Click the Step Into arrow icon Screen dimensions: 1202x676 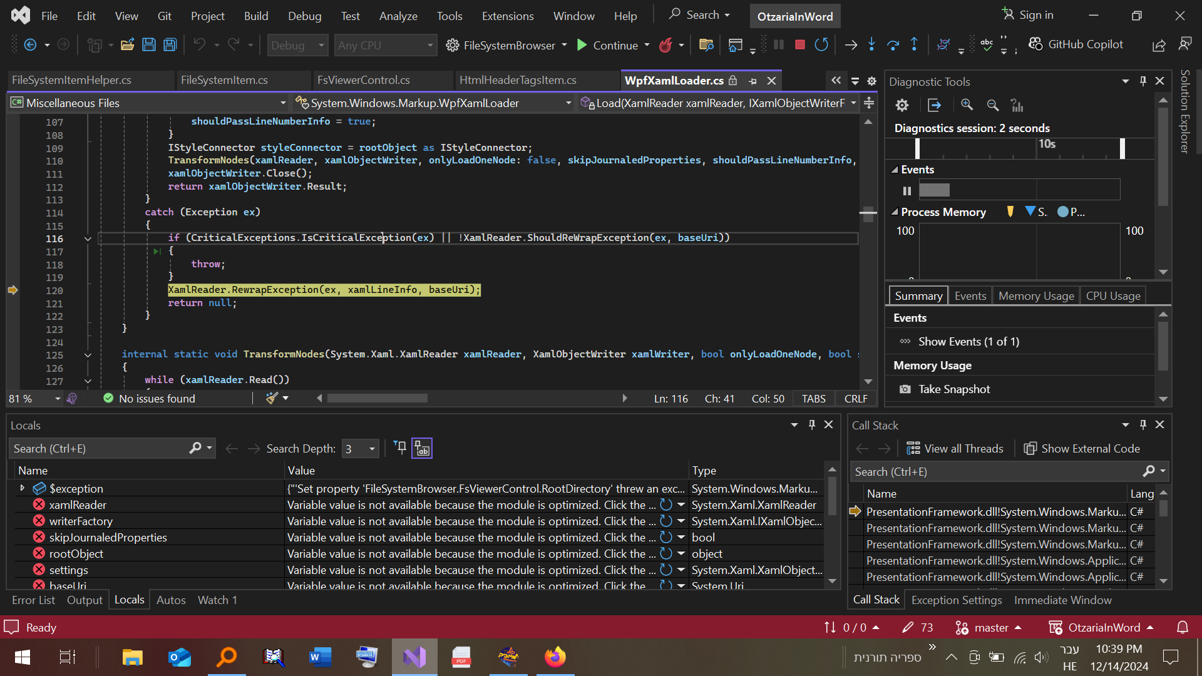[871, 44]
